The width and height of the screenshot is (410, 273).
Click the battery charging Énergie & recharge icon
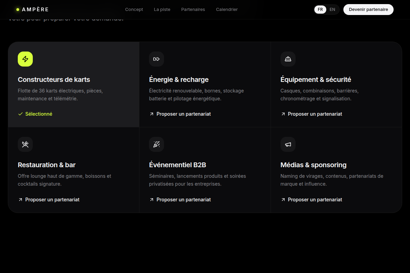click(x=156, y=59)
